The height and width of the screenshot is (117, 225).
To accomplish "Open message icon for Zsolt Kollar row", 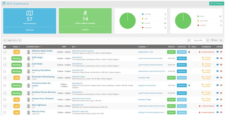I will tap(217, 65).
